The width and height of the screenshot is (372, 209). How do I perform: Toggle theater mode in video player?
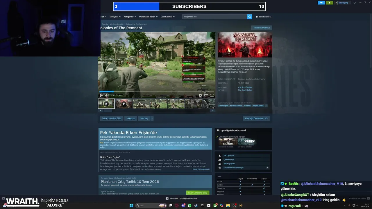(206, 95)
